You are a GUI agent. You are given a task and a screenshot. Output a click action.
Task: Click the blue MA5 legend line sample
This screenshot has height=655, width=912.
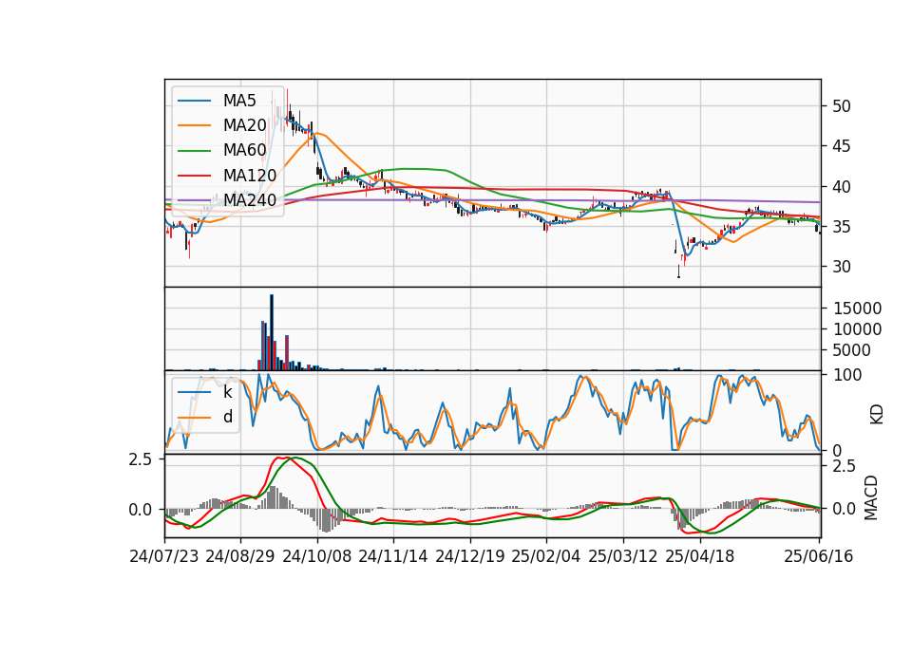click(194, 101)
